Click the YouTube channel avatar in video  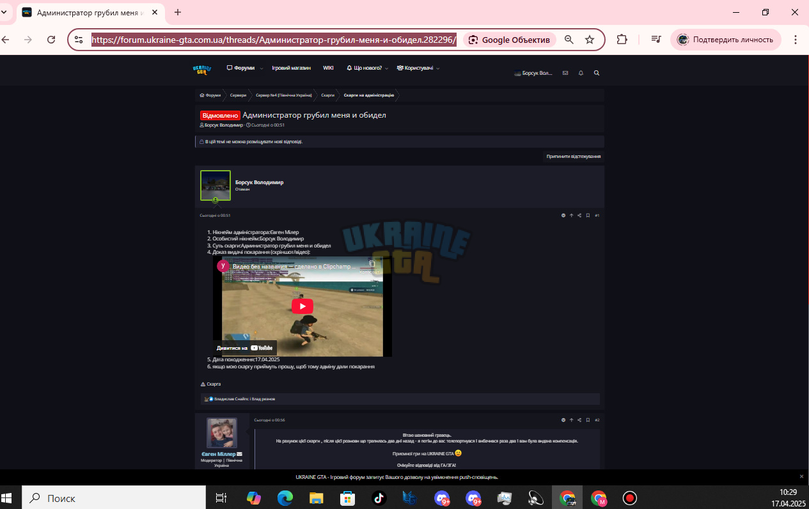(223, 265)
